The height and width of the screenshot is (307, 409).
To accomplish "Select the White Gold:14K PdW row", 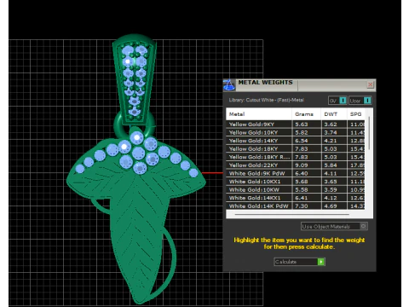I will (x=296, y=206).
